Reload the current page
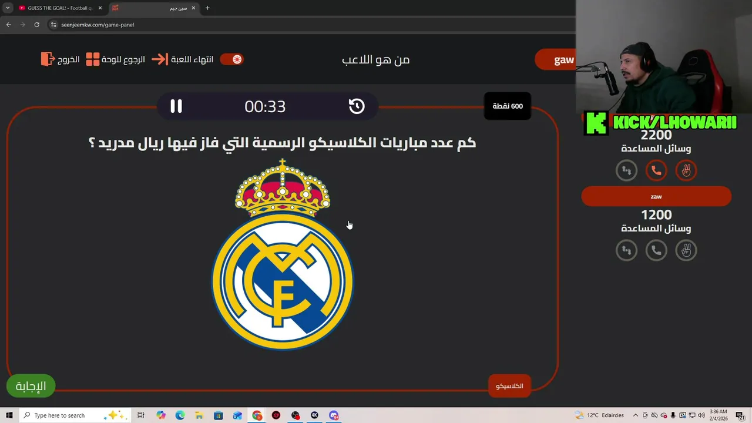The image size is (752, 423). [x=36, y=25]
